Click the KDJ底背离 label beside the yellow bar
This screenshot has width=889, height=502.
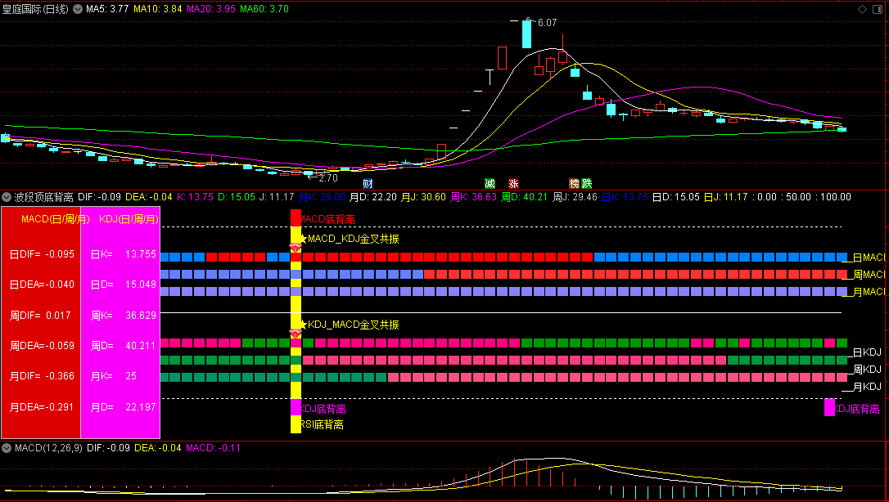323,409
